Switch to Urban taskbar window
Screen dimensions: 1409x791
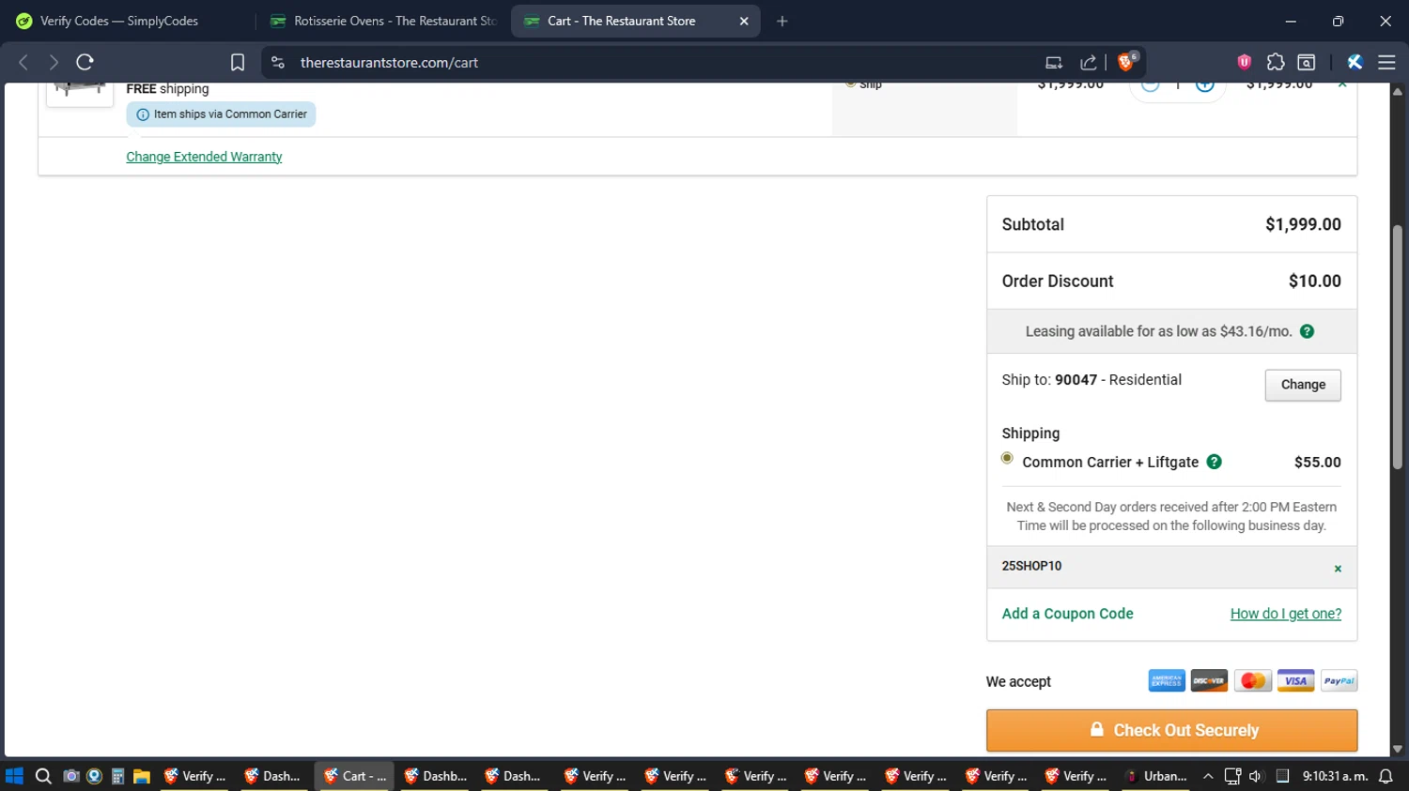(1156, 776)
